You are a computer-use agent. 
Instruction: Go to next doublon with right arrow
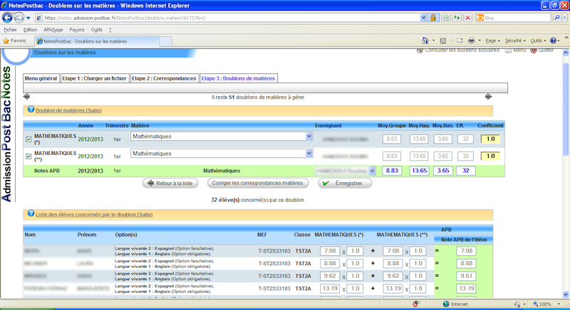tap(489, 97)
